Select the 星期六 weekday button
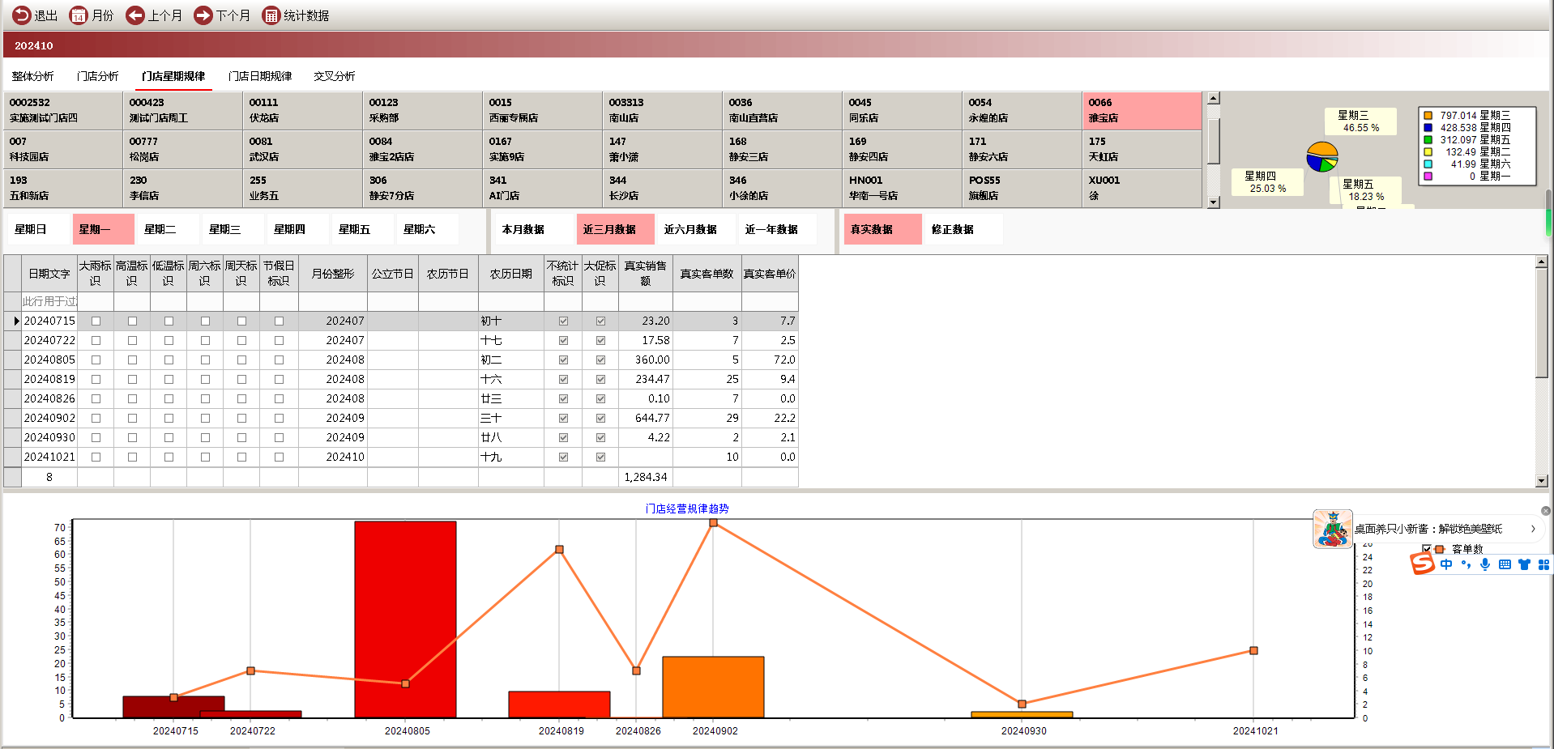 tap(427, 229)
